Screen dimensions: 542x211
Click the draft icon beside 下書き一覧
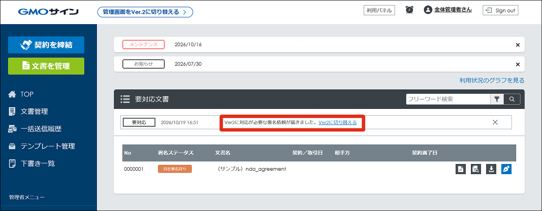12,163
